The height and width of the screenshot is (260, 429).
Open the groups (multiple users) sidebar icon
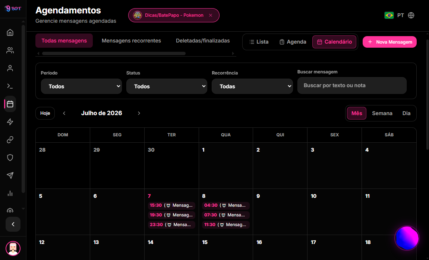click(10, 50)
